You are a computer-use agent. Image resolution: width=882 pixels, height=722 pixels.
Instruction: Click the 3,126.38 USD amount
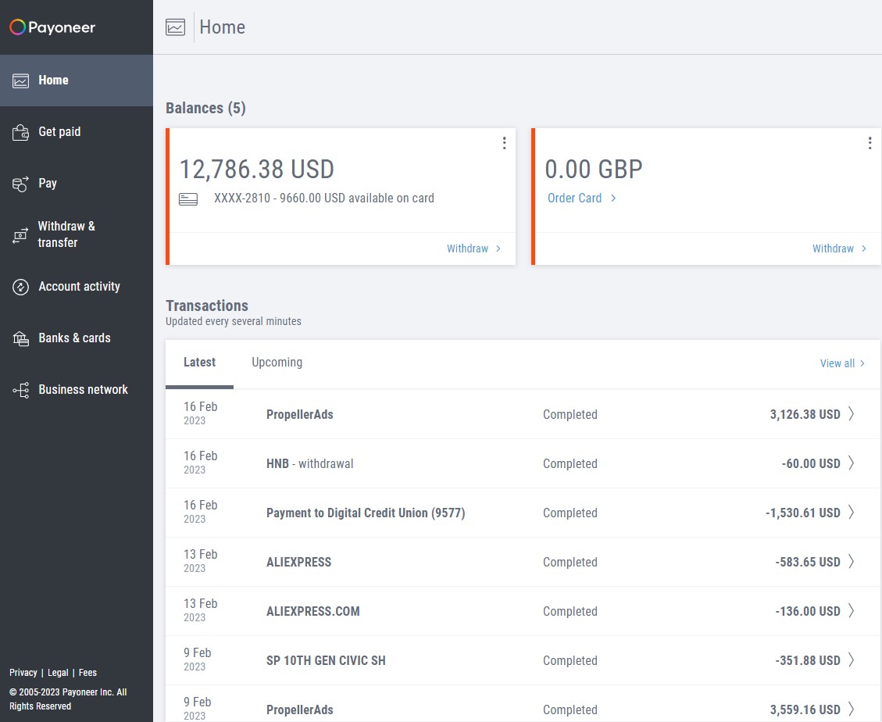(805, 415)
